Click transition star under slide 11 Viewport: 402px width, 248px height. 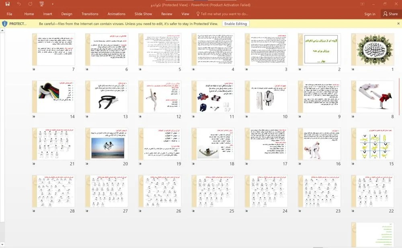coord(193,117)
